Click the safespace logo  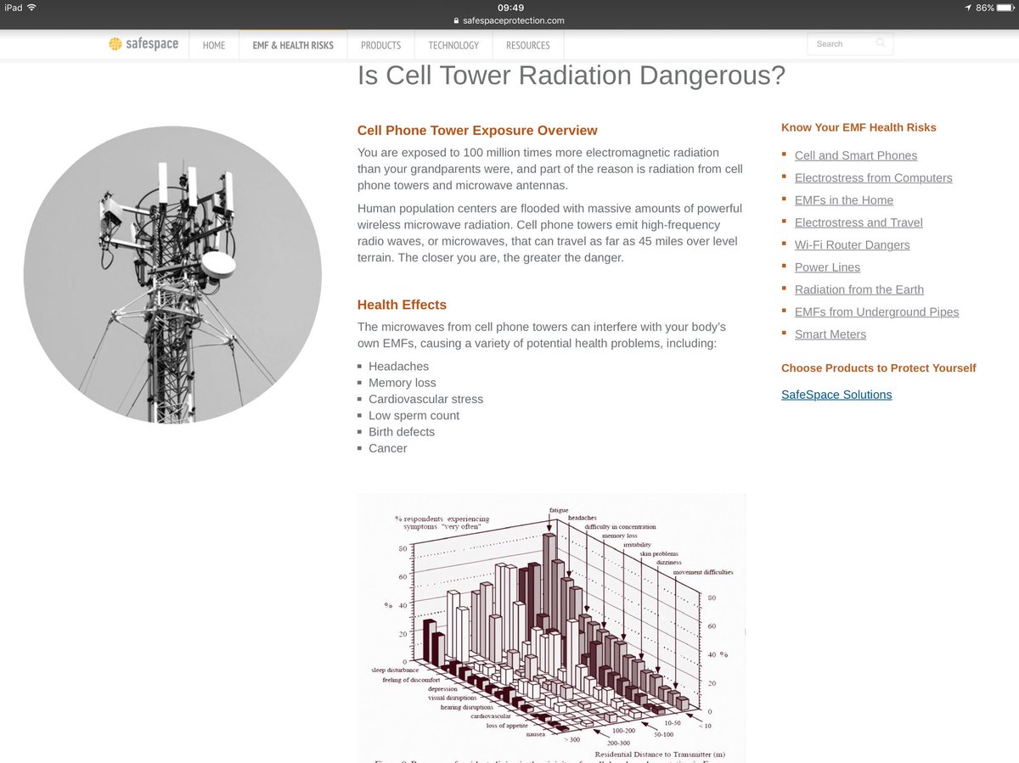click(144, 44)
